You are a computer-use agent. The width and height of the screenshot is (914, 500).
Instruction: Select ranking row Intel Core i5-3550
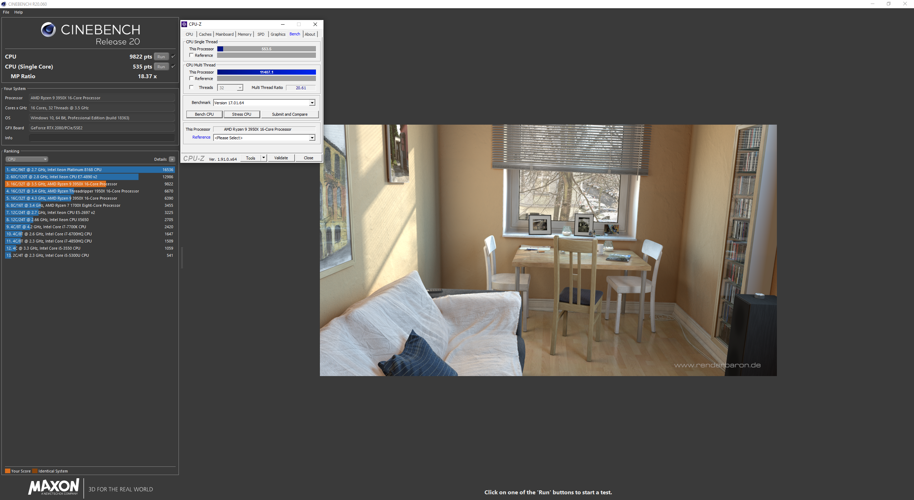(90, 248)
